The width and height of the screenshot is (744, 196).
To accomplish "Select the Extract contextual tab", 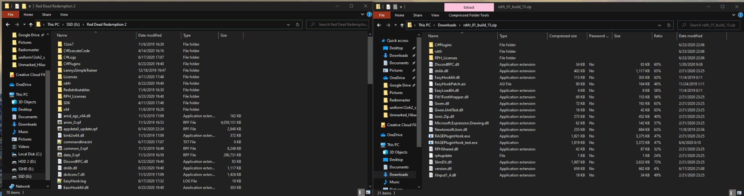I will coord(469,7).
